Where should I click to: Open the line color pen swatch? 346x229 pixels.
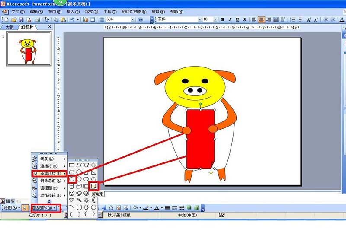146,208
